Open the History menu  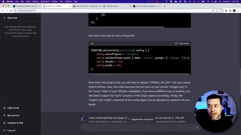pos(35,1)
